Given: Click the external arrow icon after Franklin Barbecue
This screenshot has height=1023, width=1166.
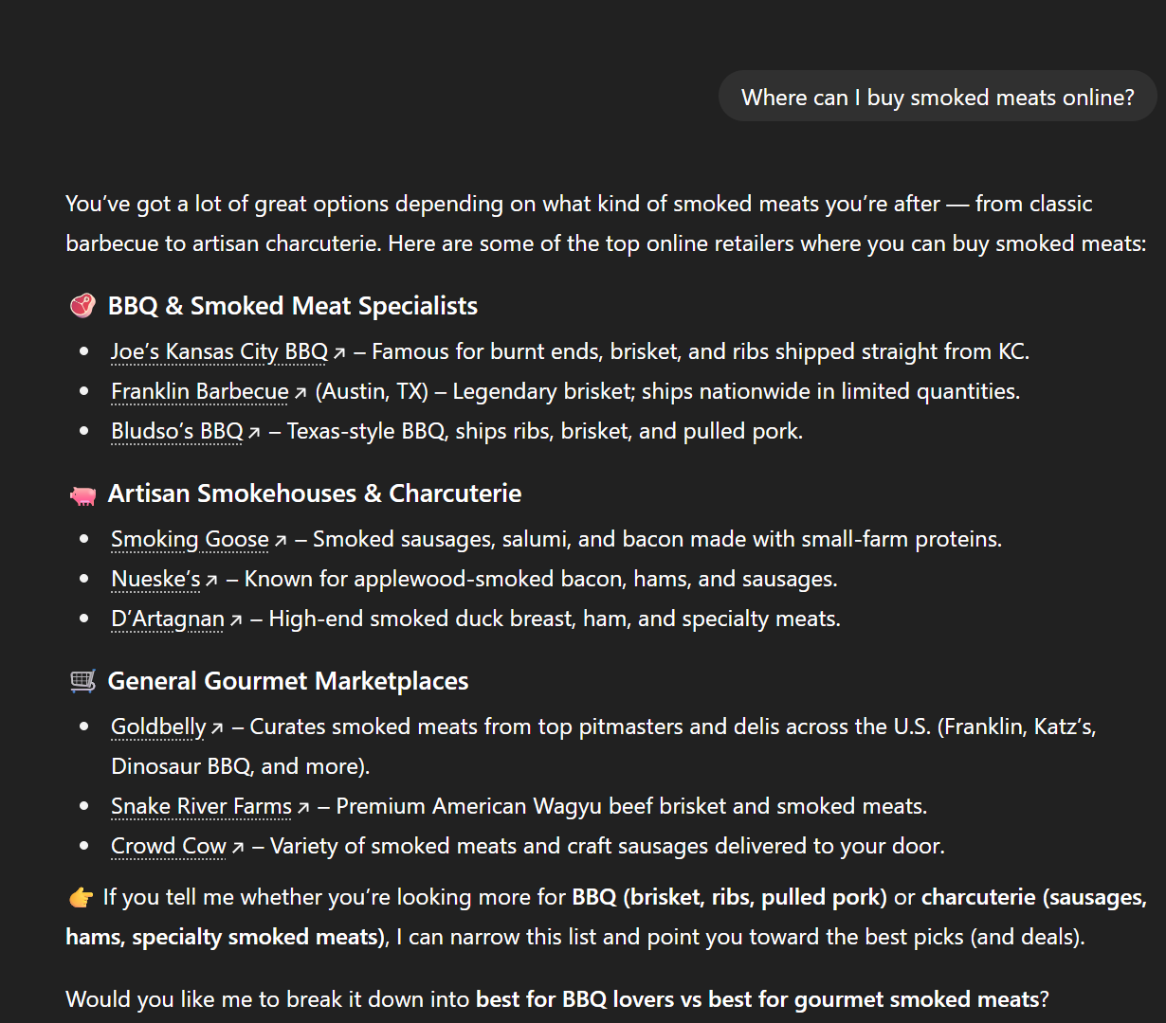Looking at the screenshot, I should tap(301, 393).
